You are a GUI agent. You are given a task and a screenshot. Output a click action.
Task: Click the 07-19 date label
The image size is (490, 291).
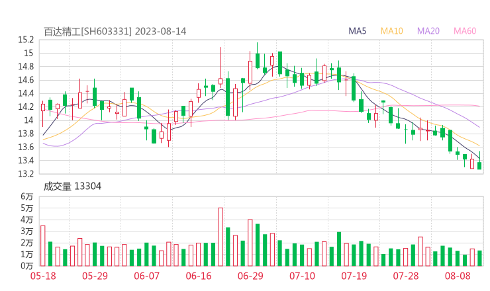pyautogui.click(x=354, y=276)
